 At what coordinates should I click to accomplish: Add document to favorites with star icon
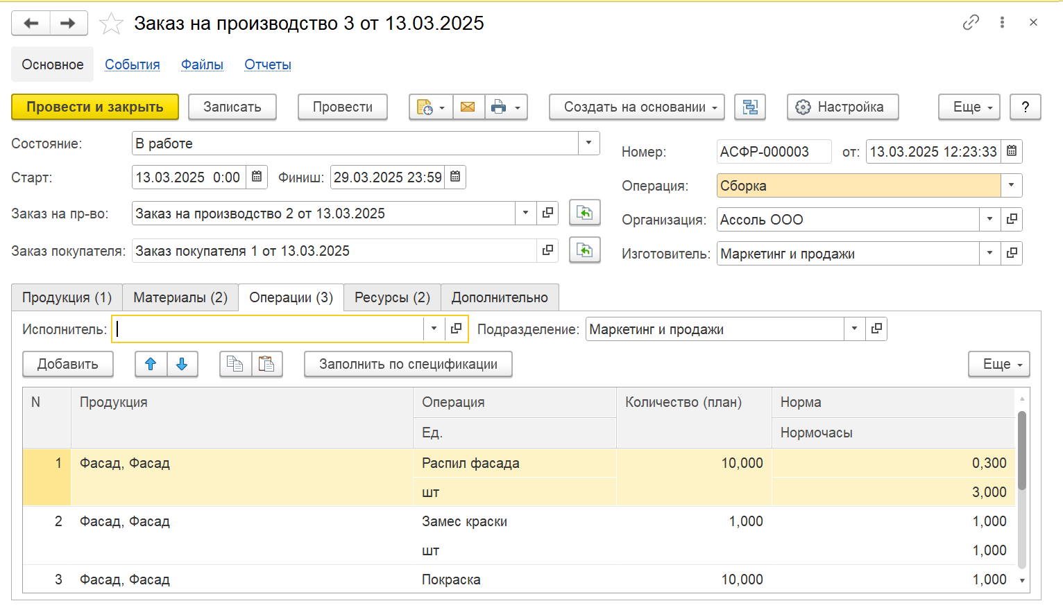tap(111, 24)
